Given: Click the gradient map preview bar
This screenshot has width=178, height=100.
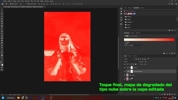Looking at the screenshot, I should (x=149, y=39).
